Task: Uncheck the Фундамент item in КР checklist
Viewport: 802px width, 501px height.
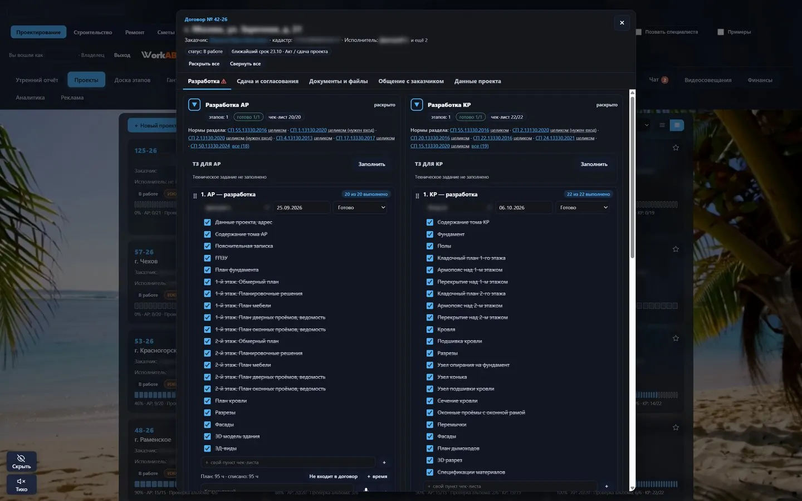Action: [x=429, y=234]
